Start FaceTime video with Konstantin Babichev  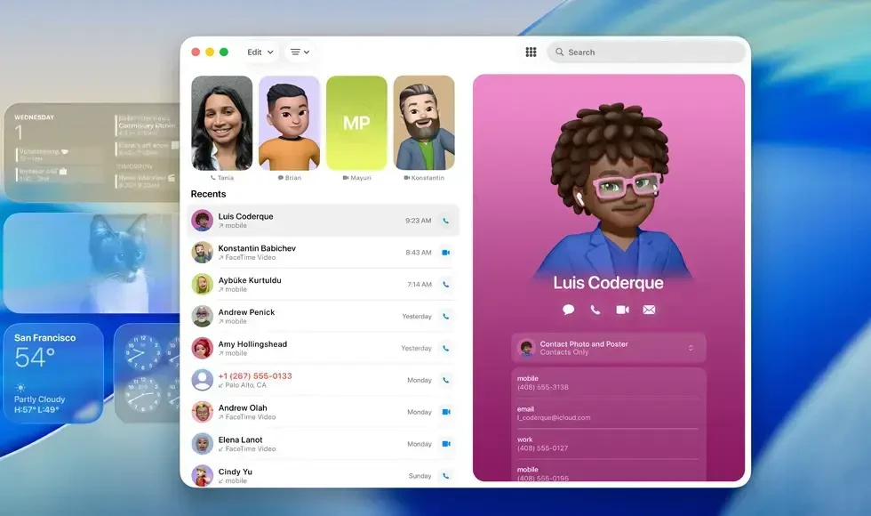(x=445, y=253)
